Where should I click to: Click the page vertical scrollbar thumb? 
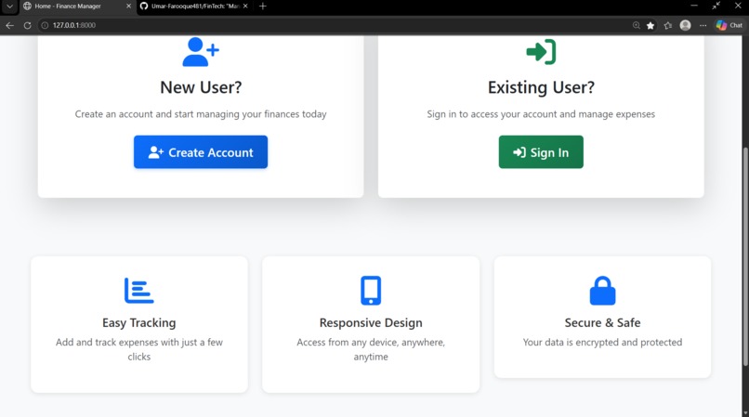[x=745, y=258]
